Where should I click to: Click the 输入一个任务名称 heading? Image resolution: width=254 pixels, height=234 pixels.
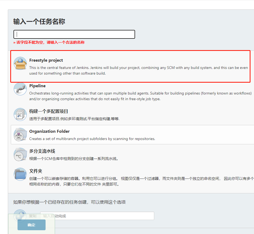coord(39,21)
